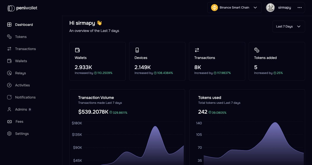This screenshot has width=312, height=165.
Task: Click the peniwallet logo icon
Action: (x=11, y=8)
